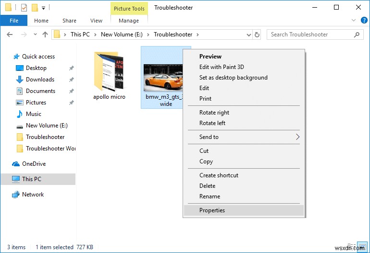The height and width of the screenshot is (253, 370).
Task: Click New Volume (E:) in the address bar
Action: (x=122, y=34)
